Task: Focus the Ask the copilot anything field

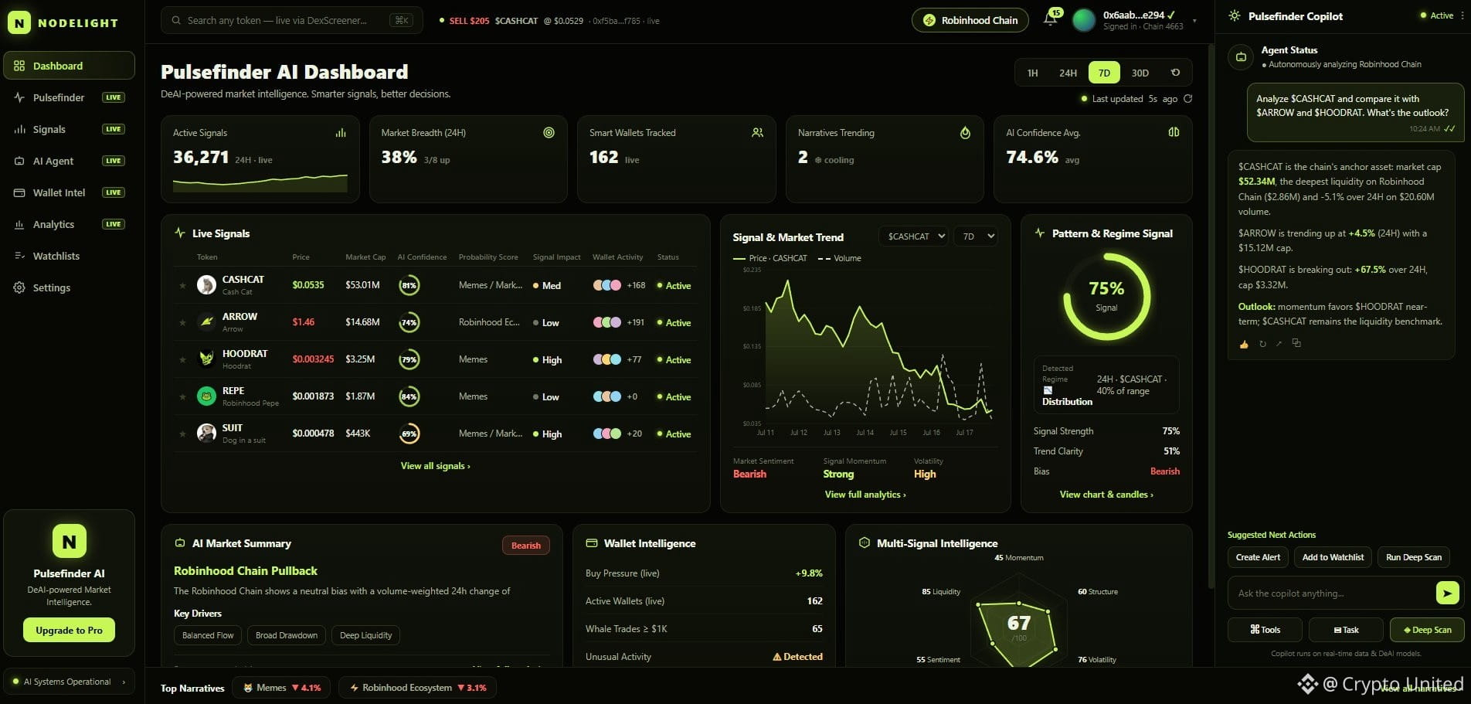Action: coord(1331,593)
